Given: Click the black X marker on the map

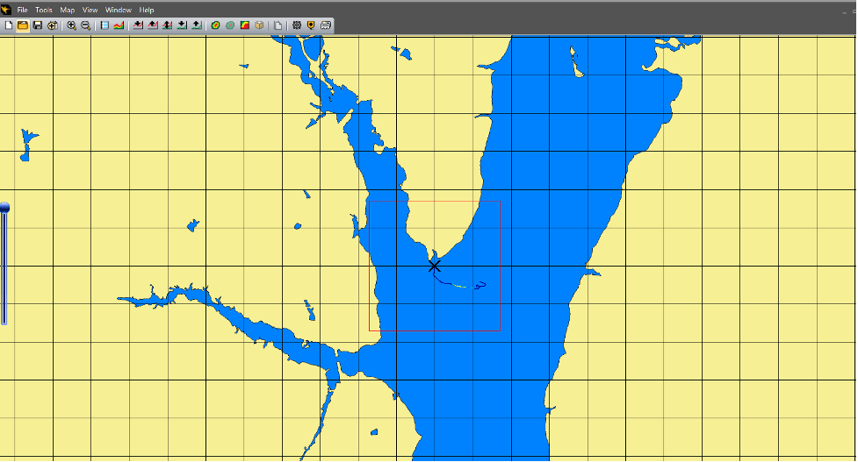Looking at the screenshot, I should pyautogui.click(x=435, y=266).
